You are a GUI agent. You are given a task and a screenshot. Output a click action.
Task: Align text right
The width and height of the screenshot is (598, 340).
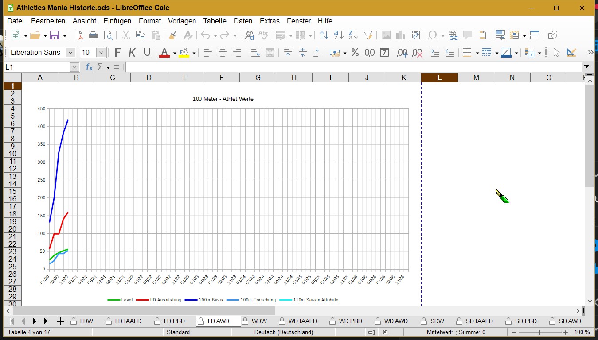[237, 53]
